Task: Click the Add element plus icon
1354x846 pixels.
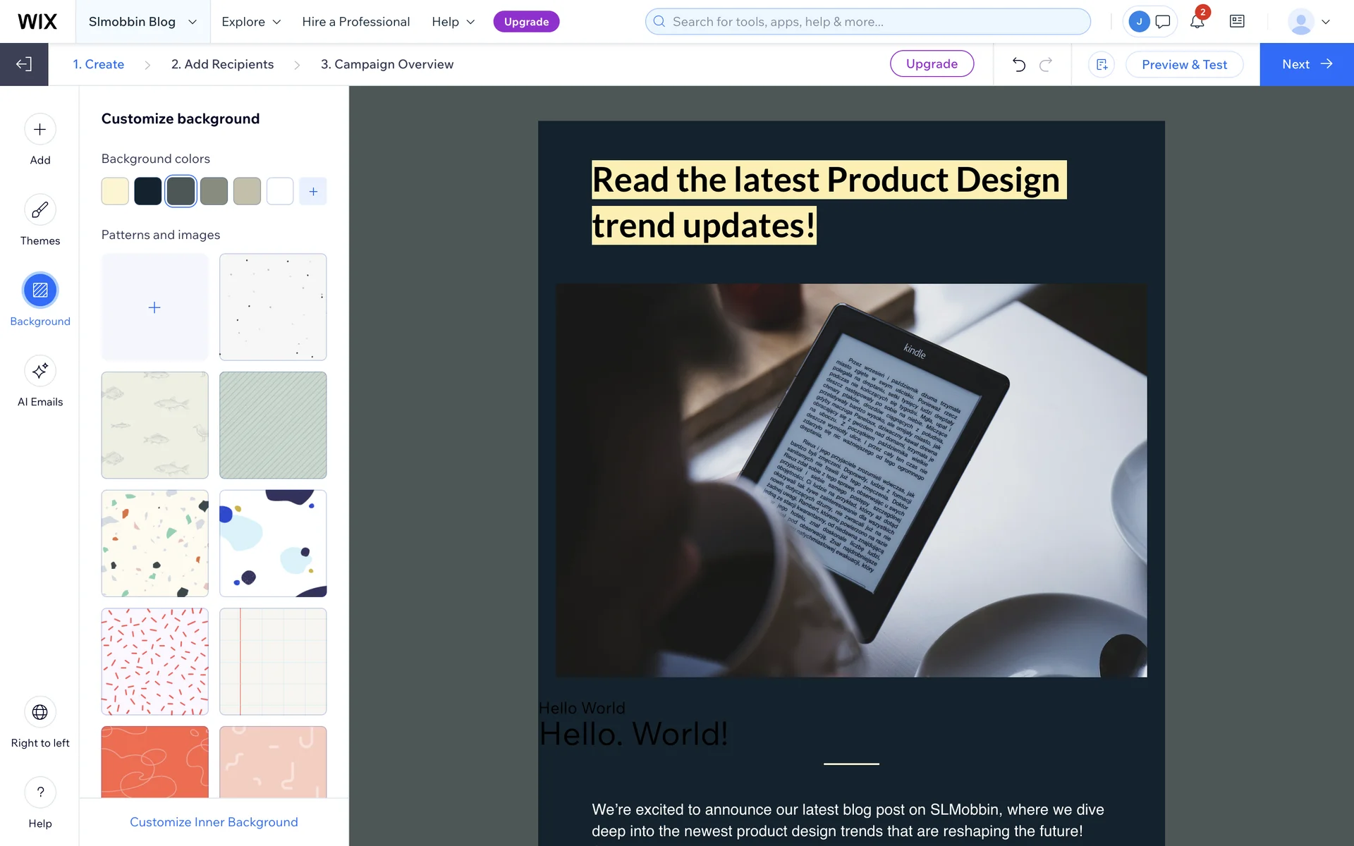Action: 40,130
